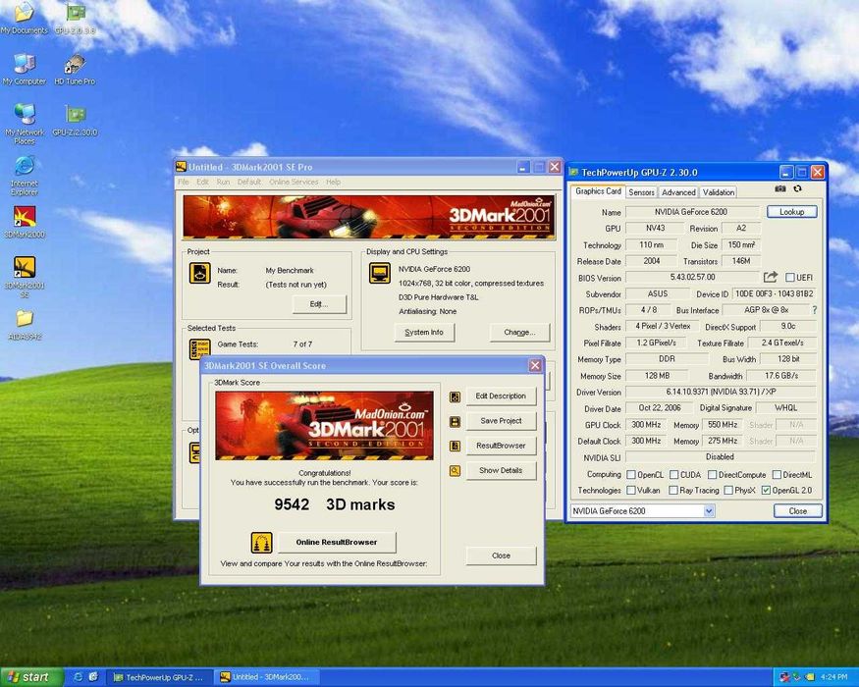
Task: Toggle the Ray Tracing checkbox
Action: click(x=673, y=491)
